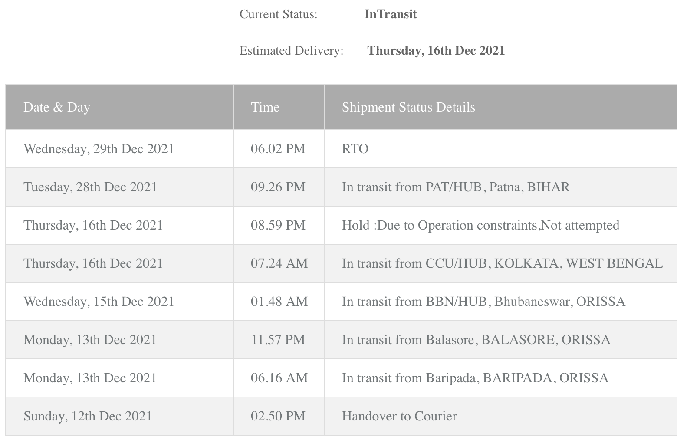Click the Time column header

point(265,107)
